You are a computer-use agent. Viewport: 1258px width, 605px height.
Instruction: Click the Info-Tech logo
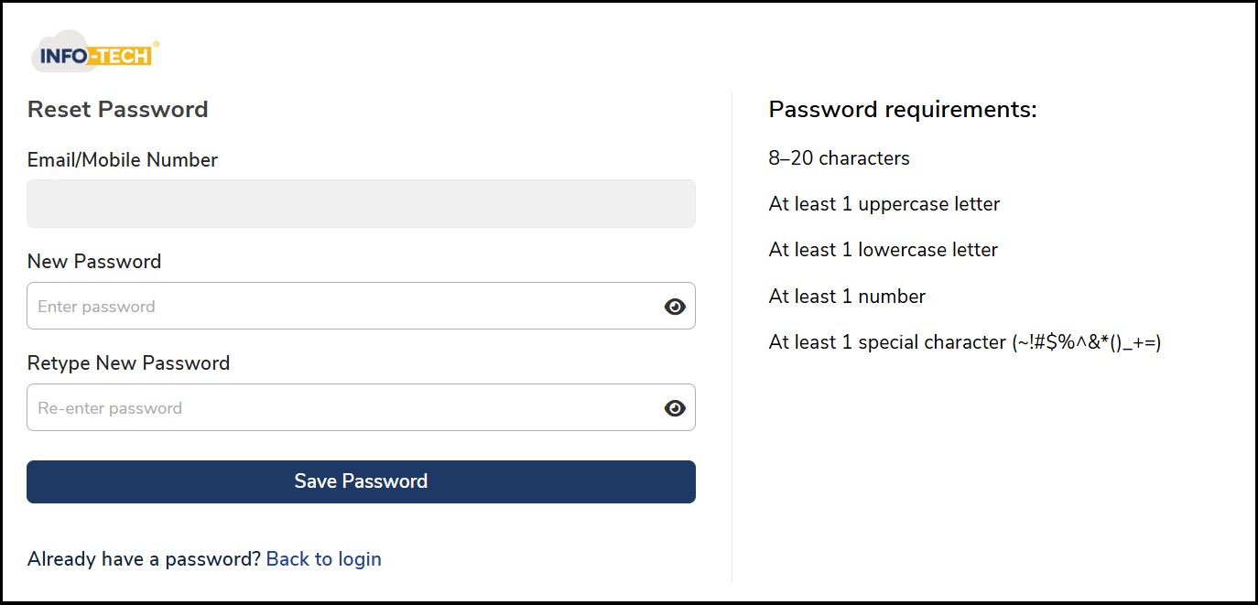[x=95, y=55]
